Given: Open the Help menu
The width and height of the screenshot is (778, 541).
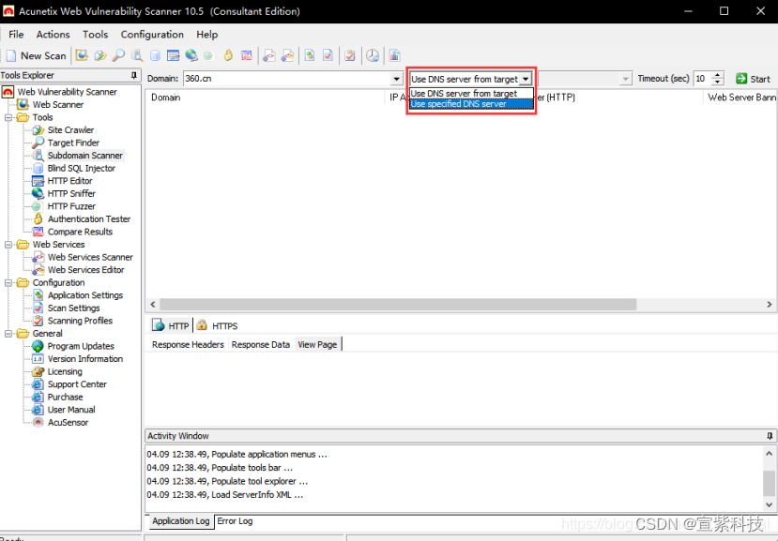Looking at the screenshot, I should 206,34.
